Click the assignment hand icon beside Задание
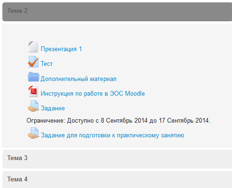Viewport: 232px width, 188px height. [x=33, y=106]
